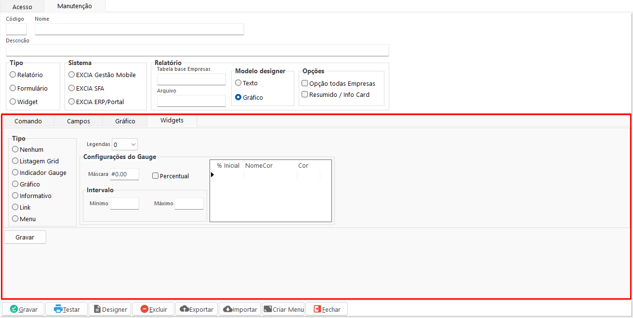Click the Cor column cell in gauge grid

point(308,175)
